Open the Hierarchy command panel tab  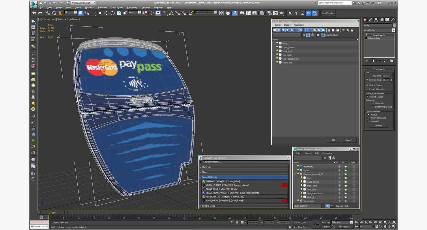point(376,20)
